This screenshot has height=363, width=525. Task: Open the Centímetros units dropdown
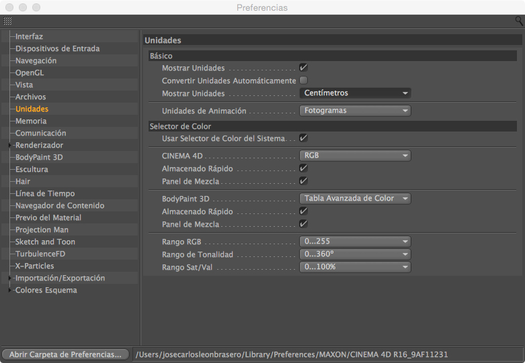click(354, 93)
